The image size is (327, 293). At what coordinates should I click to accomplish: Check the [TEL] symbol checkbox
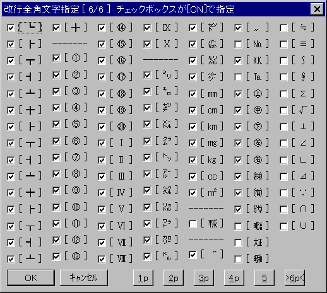(238, 77)
